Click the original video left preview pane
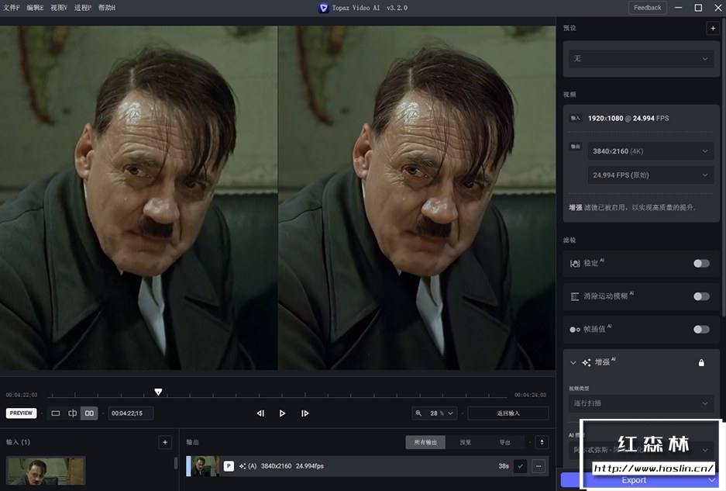 pos(139,198)
